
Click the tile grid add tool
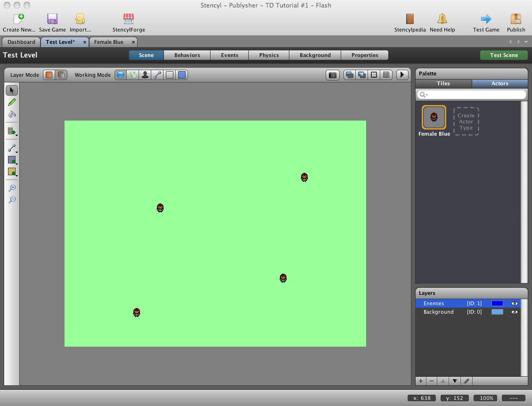point(11,131)
